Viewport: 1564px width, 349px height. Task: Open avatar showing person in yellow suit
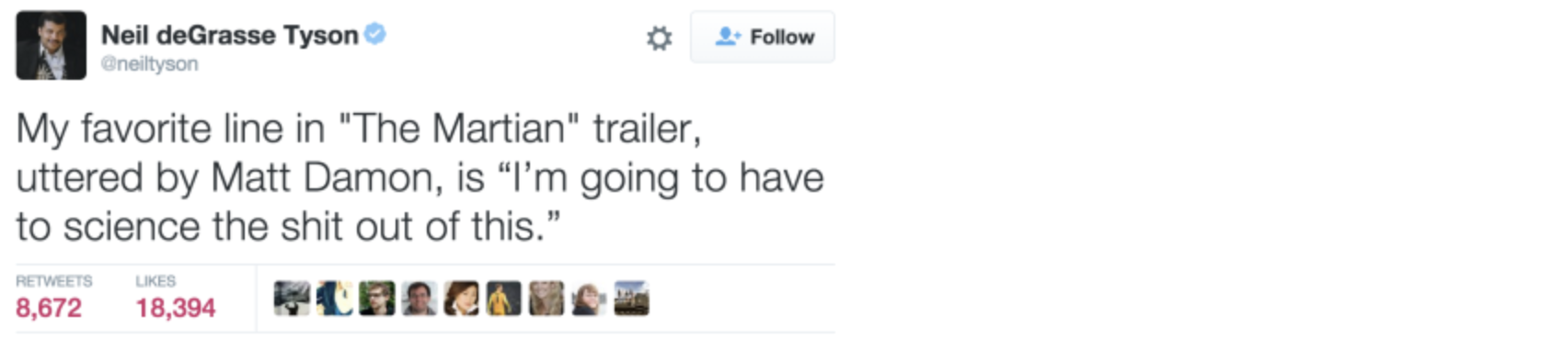click(x=503, y=298)
